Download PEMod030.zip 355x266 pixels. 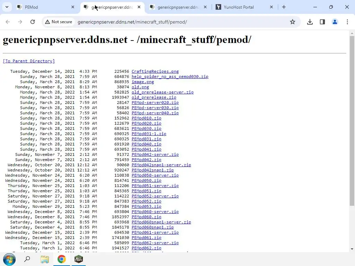[147, 128]
